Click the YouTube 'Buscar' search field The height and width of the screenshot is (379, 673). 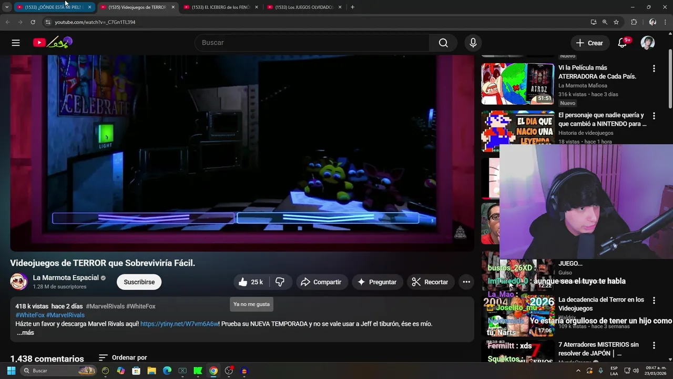point(312,43)
